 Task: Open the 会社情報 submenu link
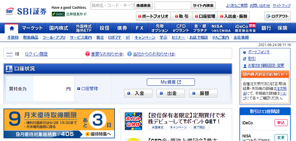pos(241,37)
